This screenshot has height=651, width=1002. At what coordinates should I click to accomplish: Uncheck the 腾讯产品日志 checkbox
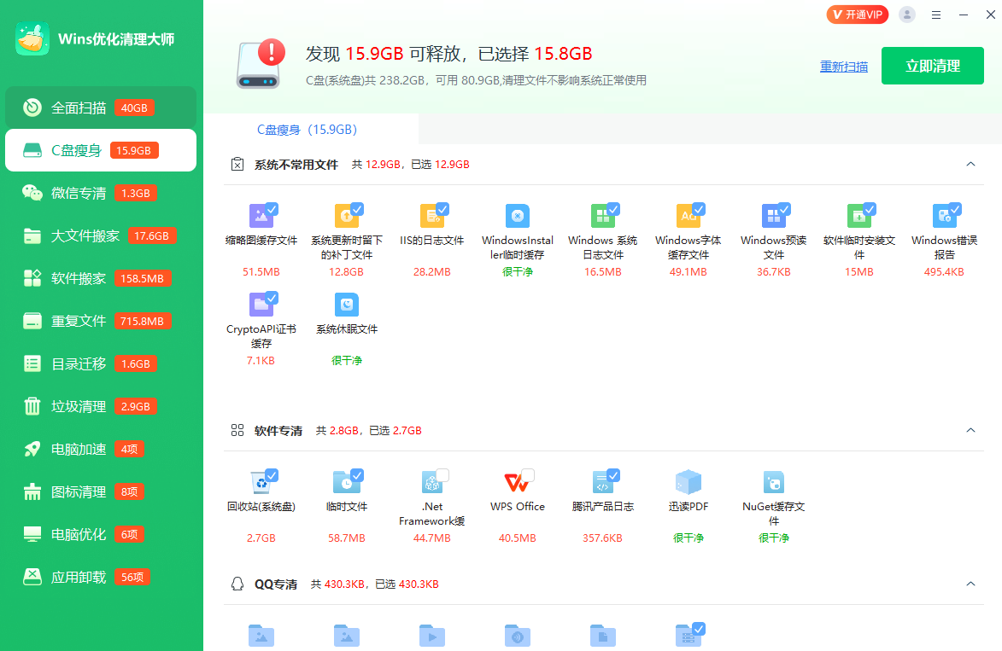pyautogui.click(x=613, y=474)
